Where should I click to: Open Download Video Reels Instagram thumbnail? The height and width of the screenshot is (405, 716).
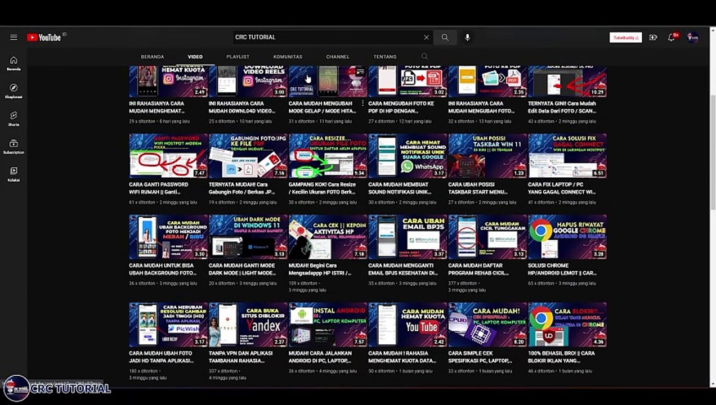coord(248,82)
